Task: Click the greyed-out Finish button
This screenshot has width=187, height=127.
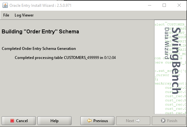Action: coord(169,121)
